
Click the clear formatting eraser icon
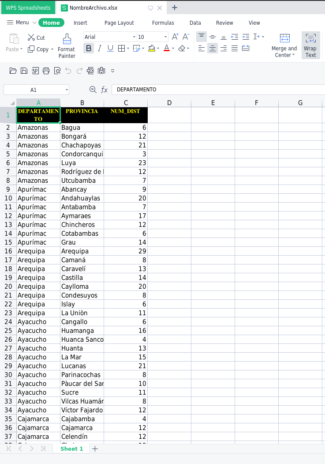[182, 49]
